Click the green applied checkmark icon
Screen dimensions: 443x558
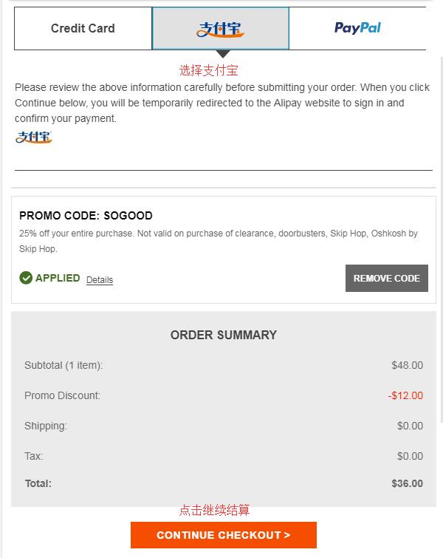26,278
